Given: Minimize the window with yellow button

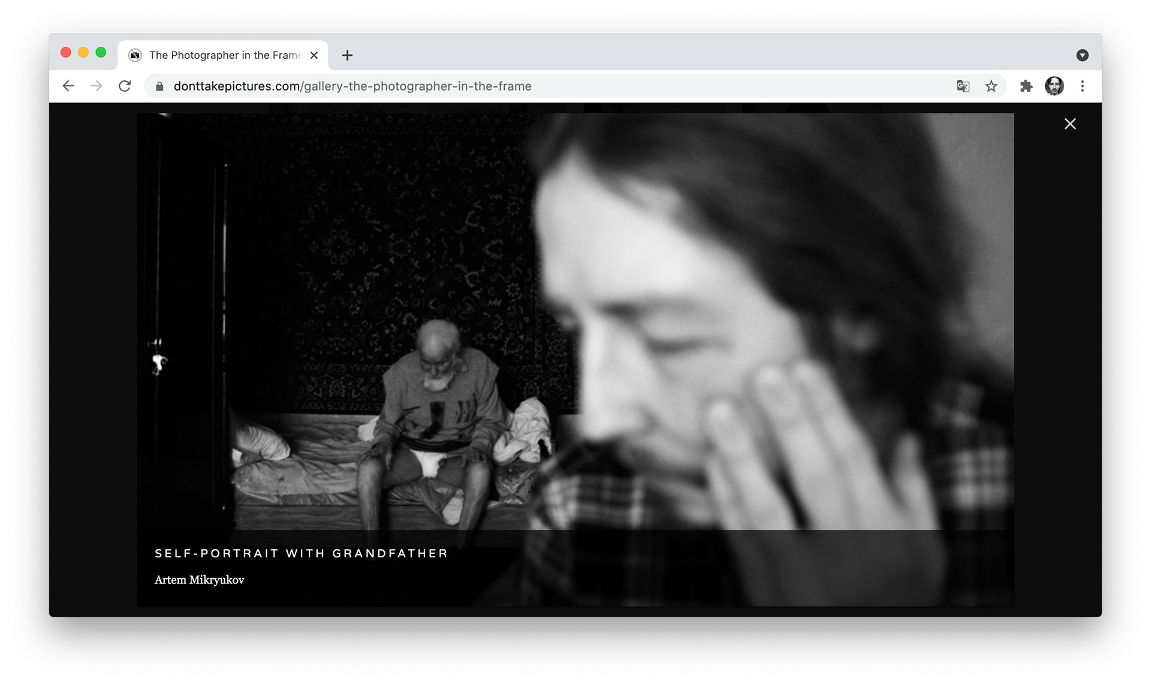Looking at the screenshot, I should coord(83,53).
